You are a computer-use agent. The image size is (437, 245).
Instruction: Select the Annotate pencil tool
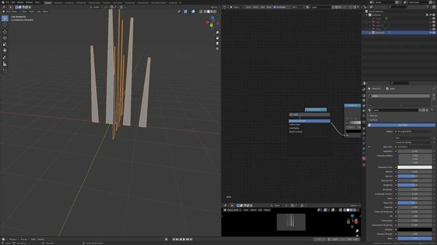[5, 57]
